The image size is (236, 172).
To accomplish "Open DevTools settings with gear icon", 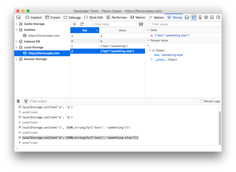I will pos(206,17).
